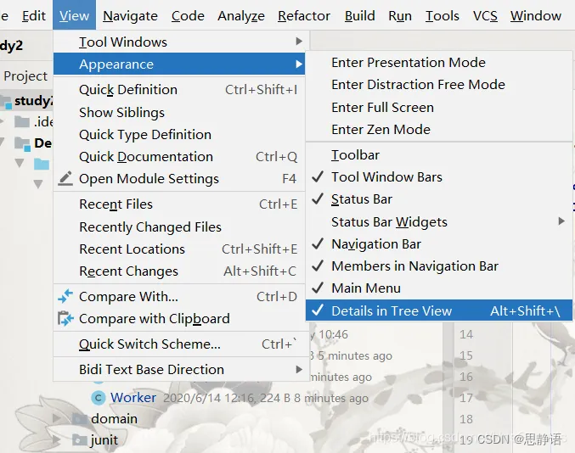Click the Compare With arrows icon
Viewport: 575px width, 453px height.
[x=65, y=296]
